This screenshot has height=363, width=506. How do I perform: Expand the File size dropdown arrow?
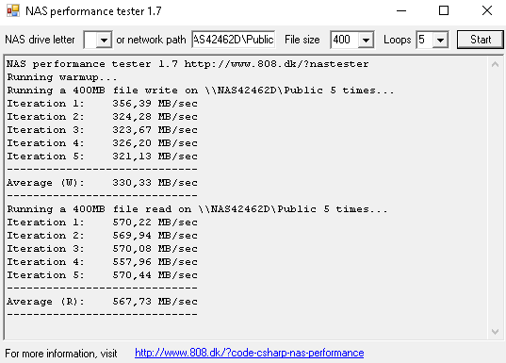click(366, 40)
